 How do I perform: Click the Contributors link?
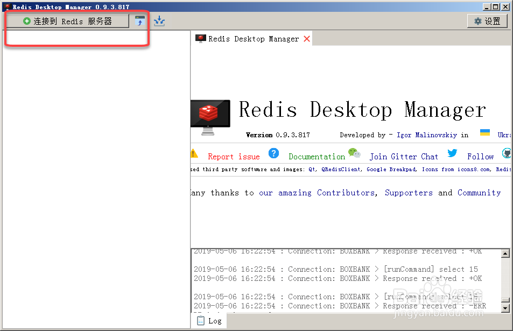coord(346,193)
